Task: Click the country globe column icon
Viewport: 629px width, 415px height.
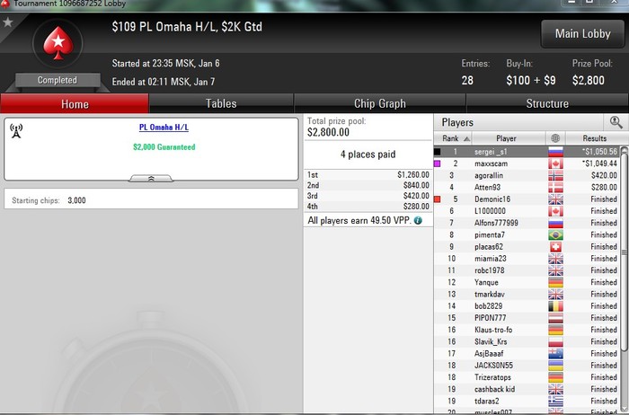Action: 555,138
